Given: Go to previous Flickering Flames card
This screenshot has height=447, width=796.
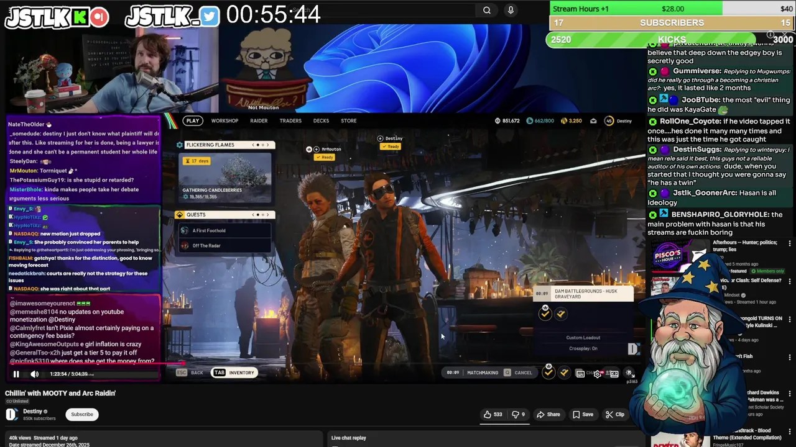Looking at the screenshot, I should (x=254, y=145).
